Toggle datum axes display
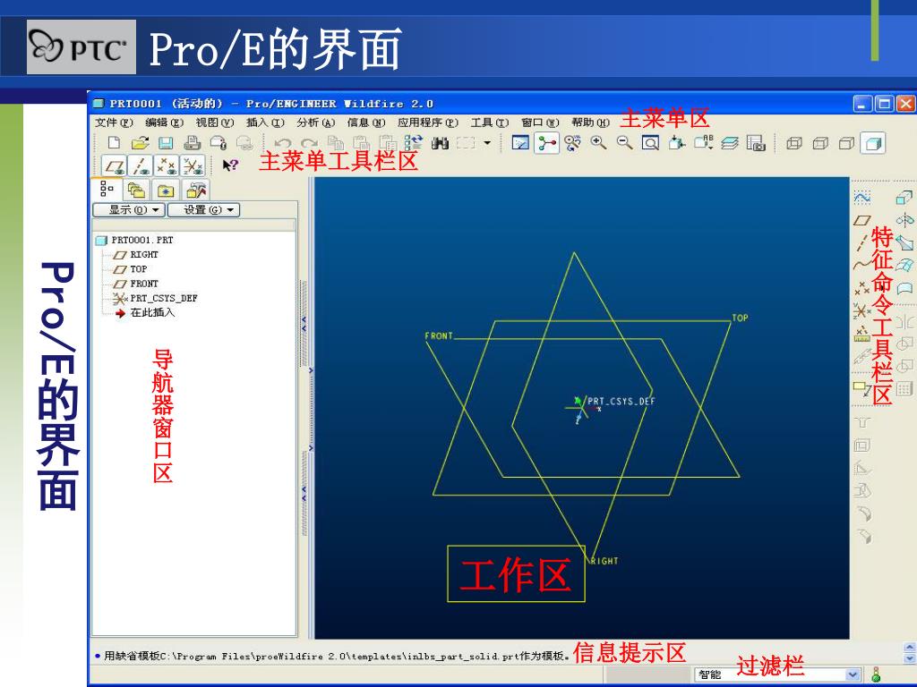The height and width of the screenshot is (687, 917). (x=141, y=165)
